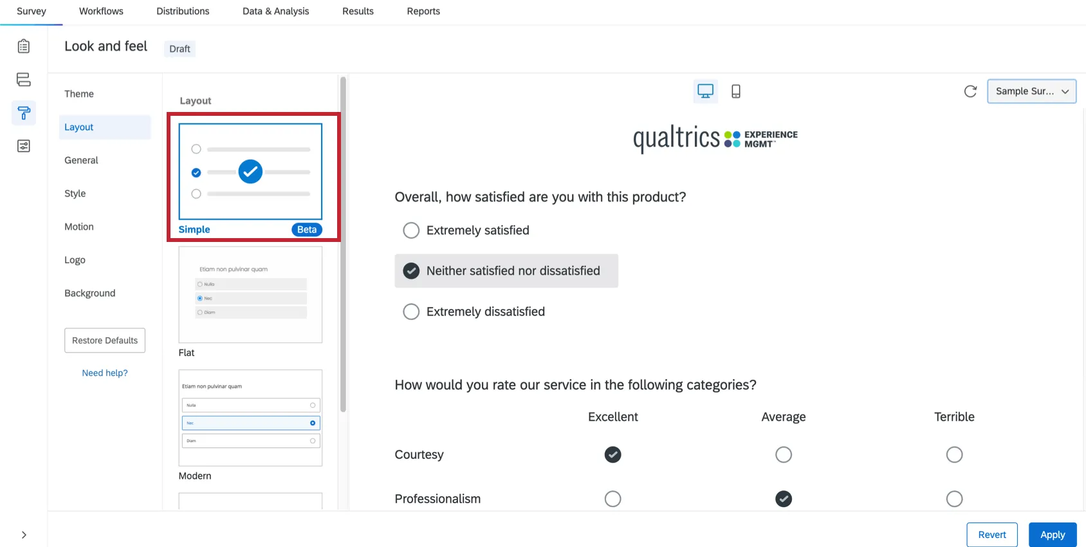Viewport: 1086px width, 547px height.
Task: Choose Extremely dissatisfied option
Action: 411,311
